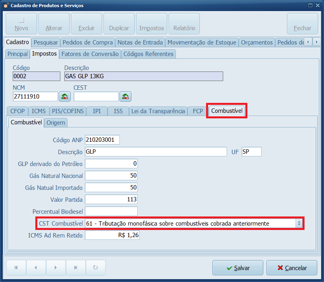Click the CEST lookup icon button
Image resolution: width=324 pixels, height=282 pixels.
point(125,97)
